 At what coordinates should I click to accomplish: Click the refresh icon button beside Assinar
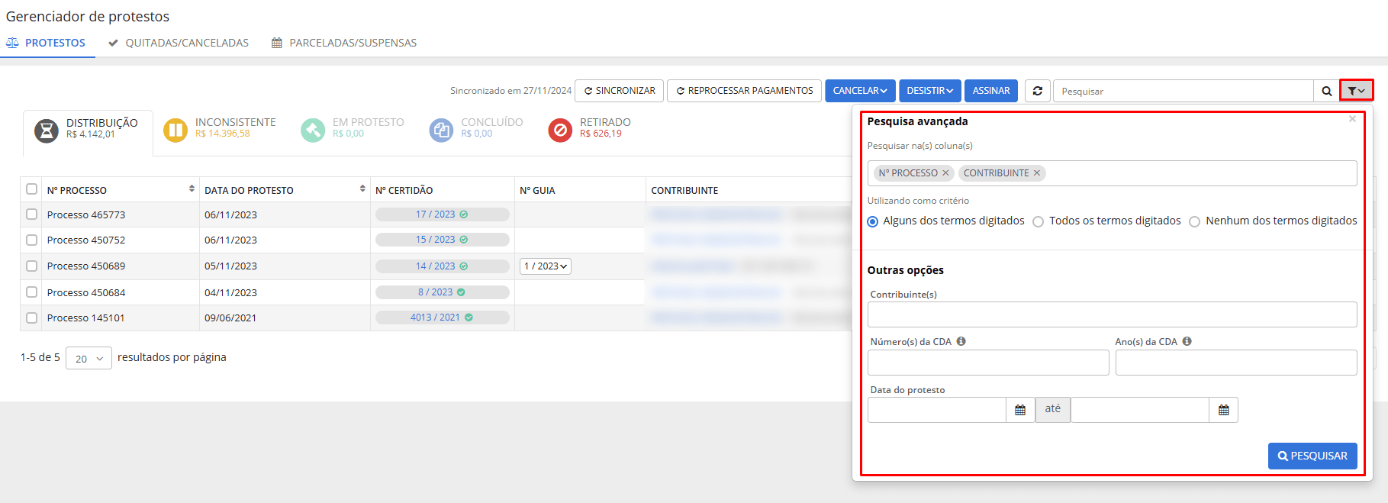[1037, 91]
